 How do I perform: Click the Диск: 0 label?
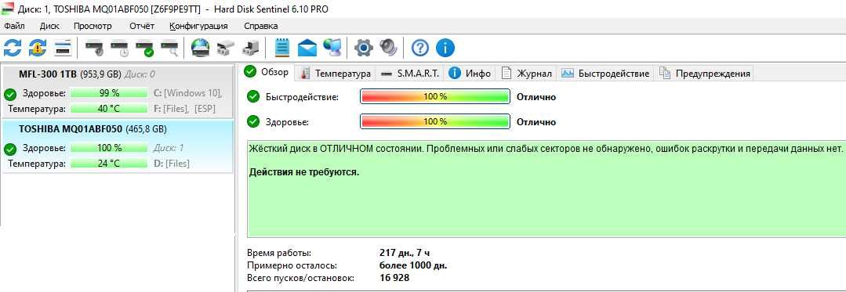click(140, 74)
